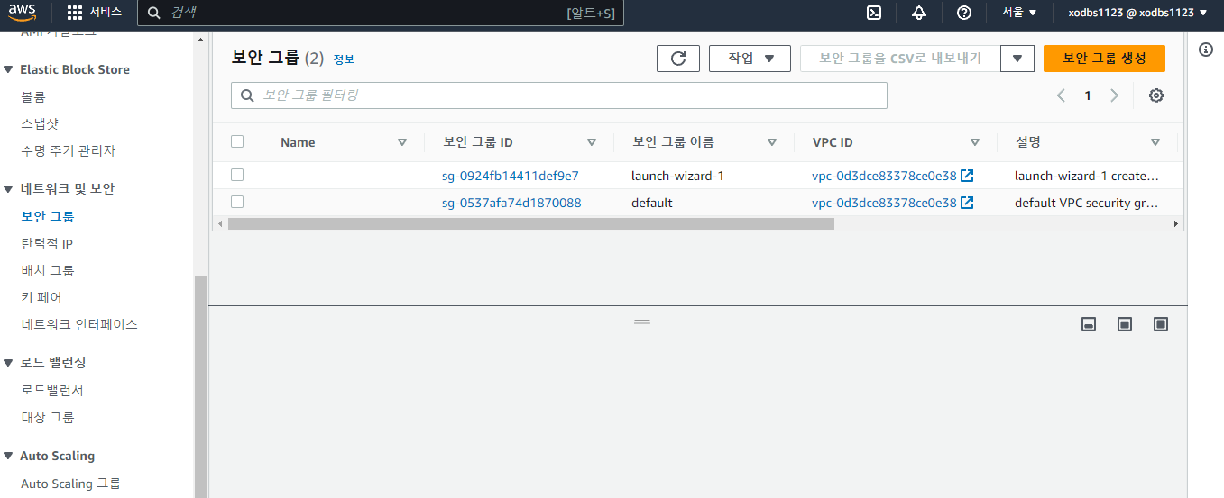1224x498 pixels.
Task: Open Auto Scaling 그룹 in sidebar
Action: click(x=70, y=484)
